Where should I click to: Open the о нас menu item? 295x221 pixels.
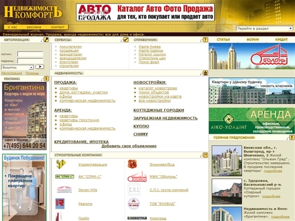(12, 27)
